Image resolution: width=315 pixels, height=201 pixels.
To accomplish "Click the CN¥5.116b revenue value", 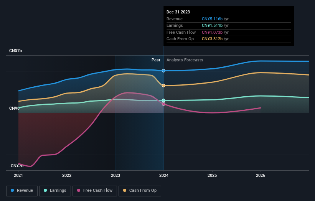I will 212,19.
